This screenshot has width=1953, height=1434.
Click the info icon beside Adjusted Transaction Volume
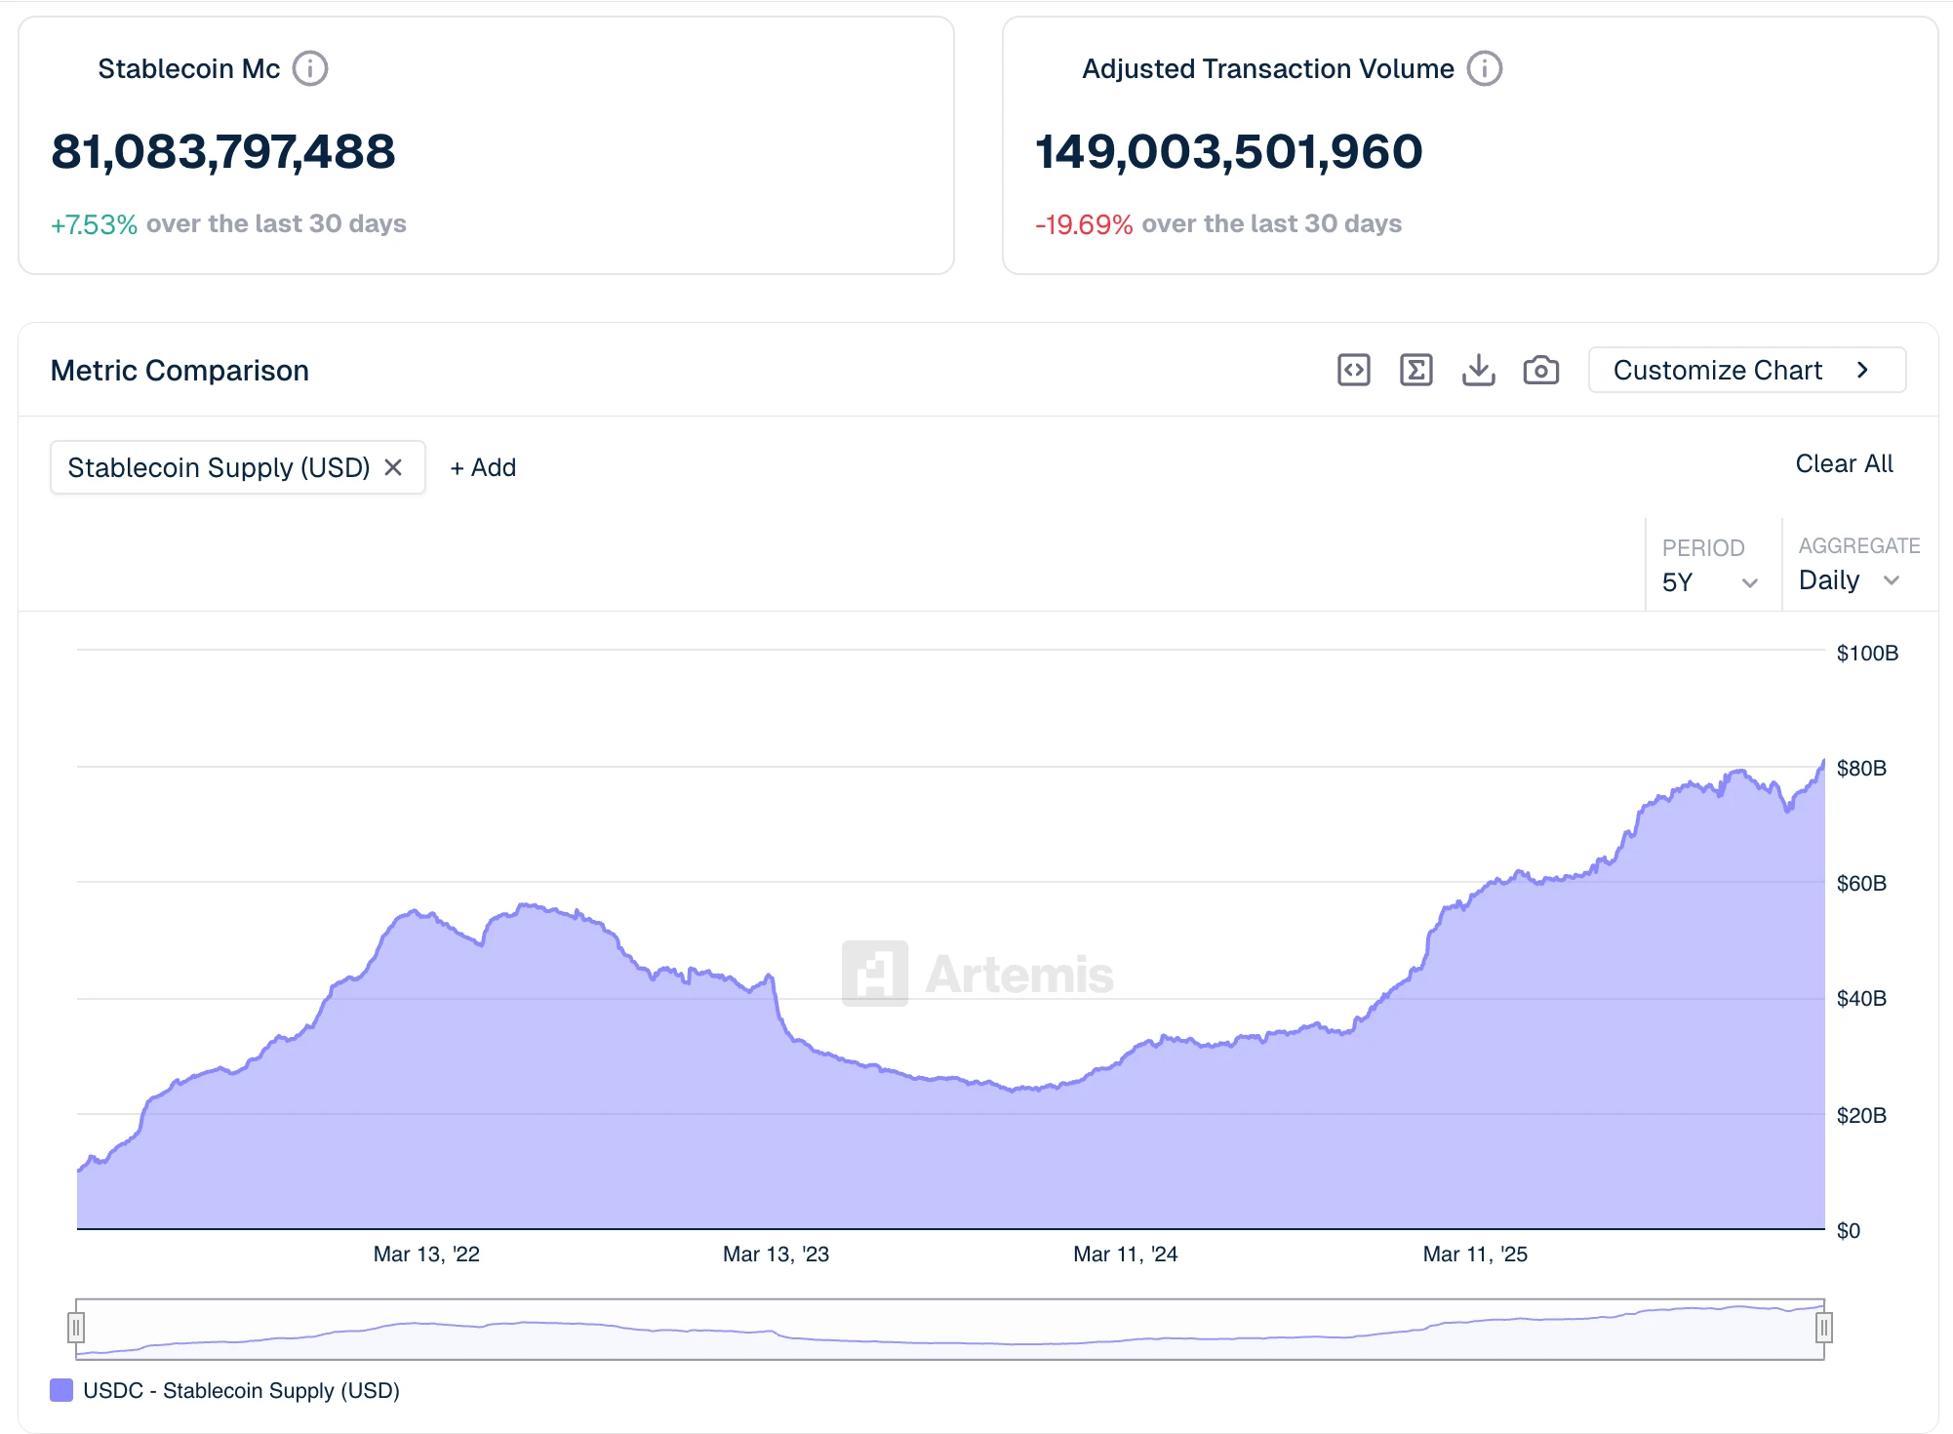1485,69
